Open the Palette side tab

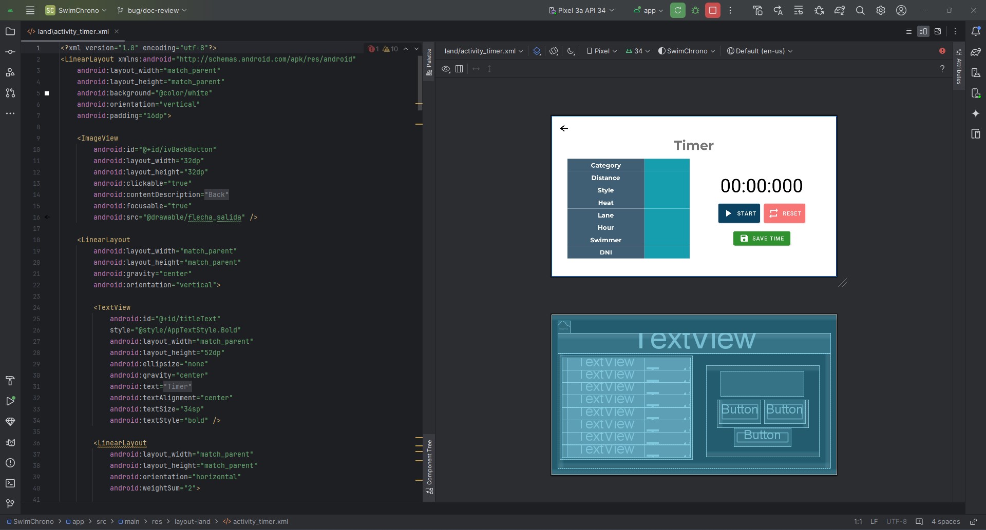pyautogui.click(x=429, y=62)
